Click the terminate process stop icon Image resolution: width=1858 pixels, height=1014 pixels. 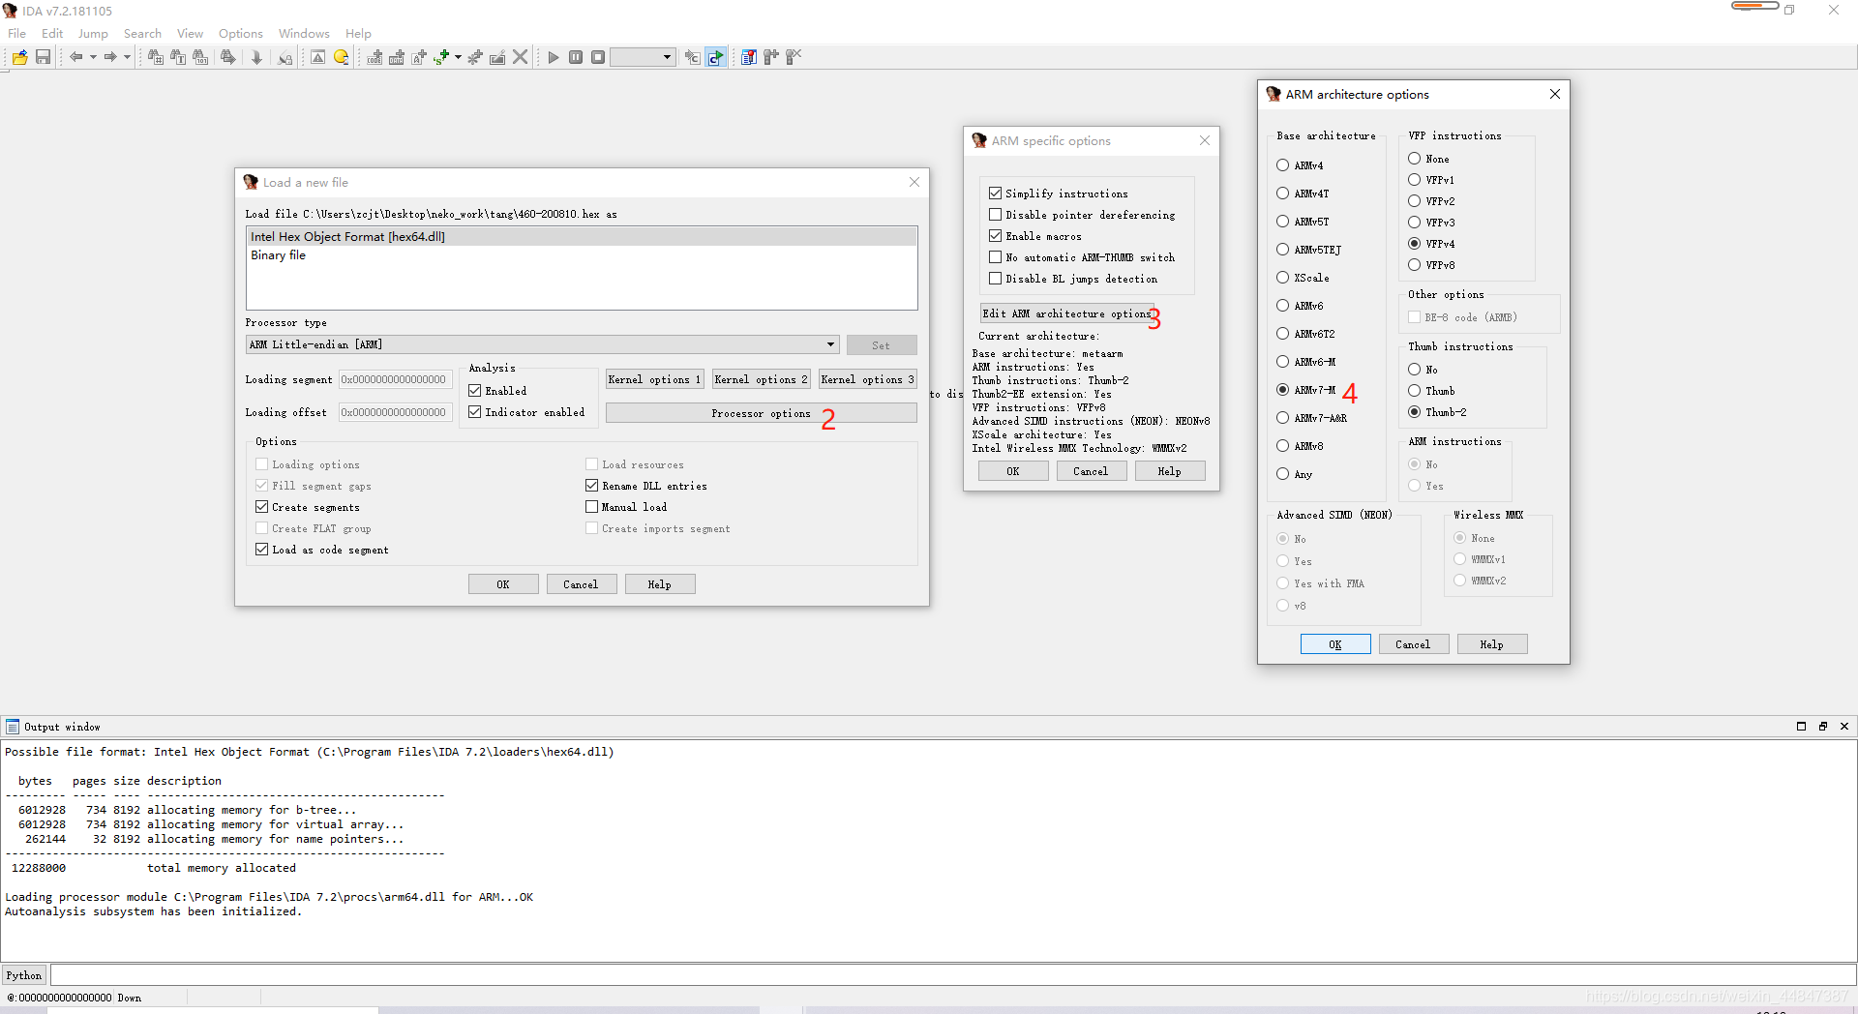point(598,57)
